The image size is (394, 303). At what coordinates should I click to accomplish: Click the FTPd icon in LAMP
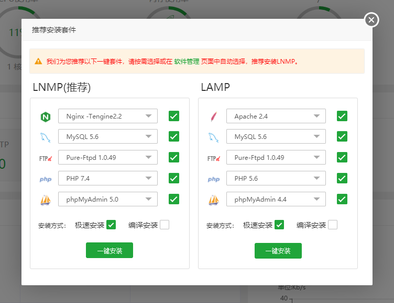coord(214,158)
